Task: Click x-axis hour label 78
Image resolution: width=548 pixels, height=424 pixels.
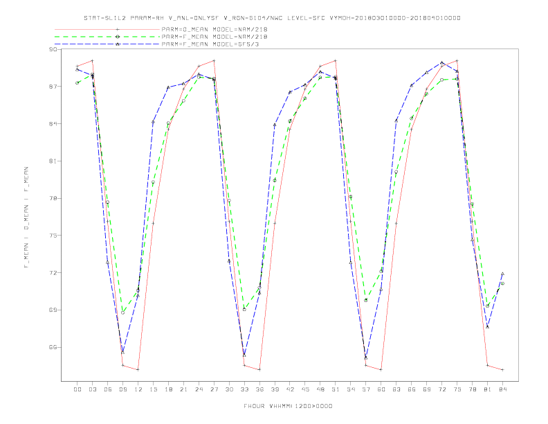Action: point(472,389)
